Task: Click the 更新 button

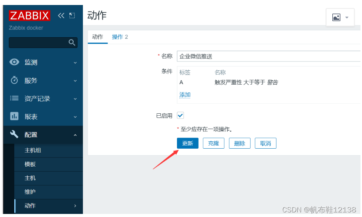Action: click(x=187, y=143)
